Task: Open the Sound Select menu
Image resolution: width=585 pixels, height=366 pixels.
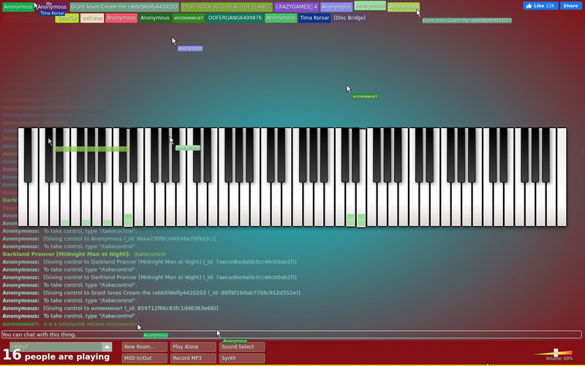Action: click(242, 347)
